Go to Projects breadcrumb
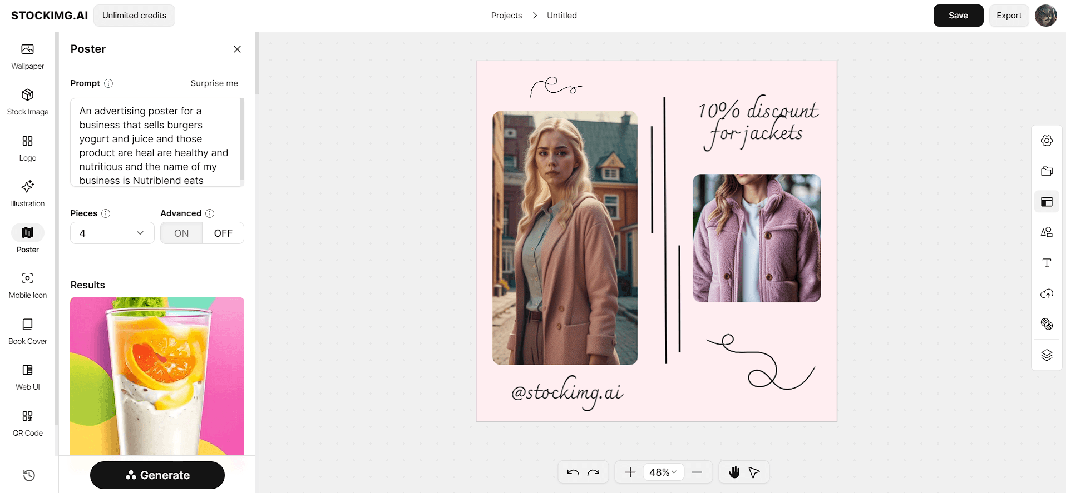The height and width of the screenshot is (493, 1066). coord(506,16)
